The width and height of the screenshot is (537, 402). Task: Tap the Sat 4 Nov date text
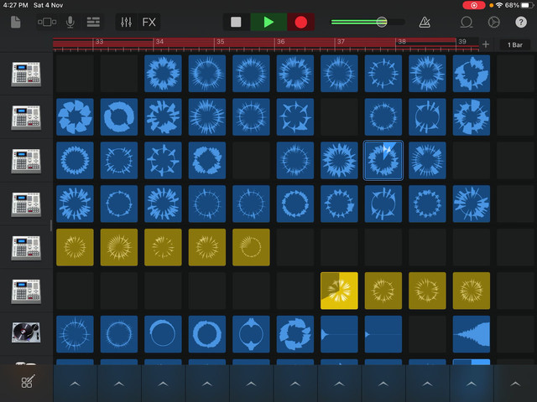(49, 5)
